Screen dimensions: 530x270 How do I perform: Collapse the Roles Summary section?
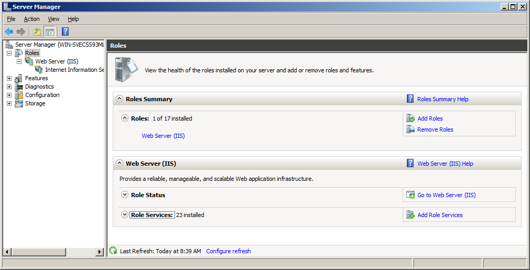pyautogui.click(x=120, y=99)
